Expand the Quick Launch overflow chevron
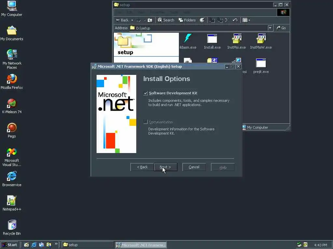 [56, 244]
